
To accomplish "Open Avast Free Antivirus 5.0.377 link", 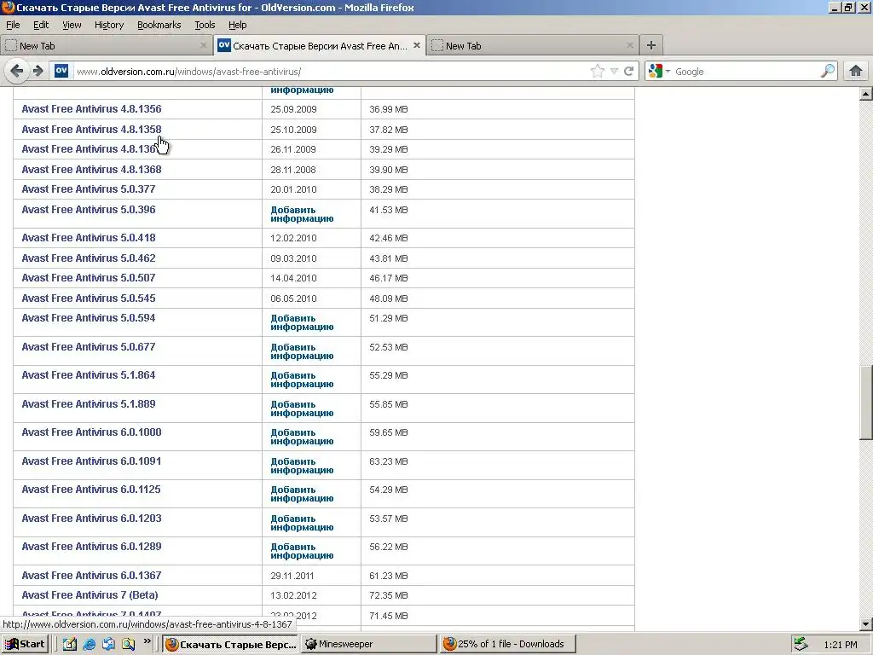I will 89,189.
